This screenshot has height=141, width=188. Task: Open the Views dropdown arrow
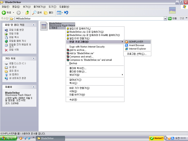62,13
